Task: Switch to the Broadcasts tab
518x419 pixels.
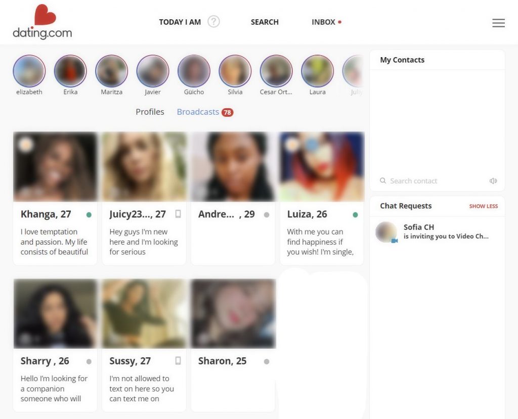Action: (198, 112)
